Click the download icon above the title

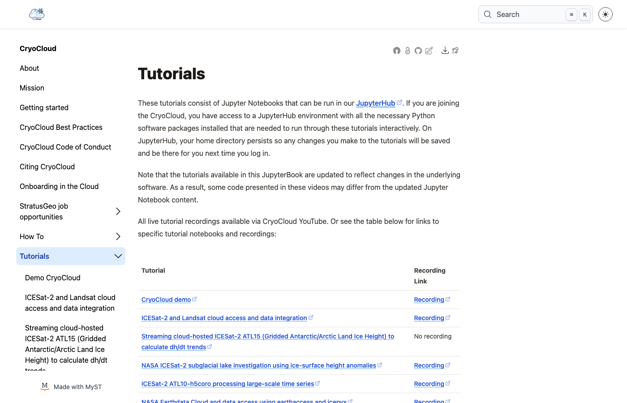click(x=445, y=51)
